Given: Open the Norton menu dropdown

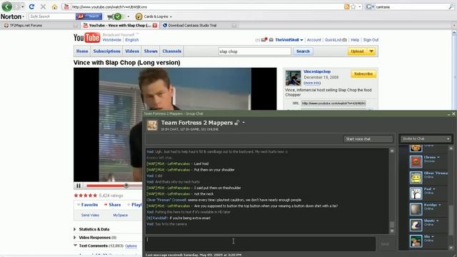Looking at the screenshot, I should click(x=13, y=16).
